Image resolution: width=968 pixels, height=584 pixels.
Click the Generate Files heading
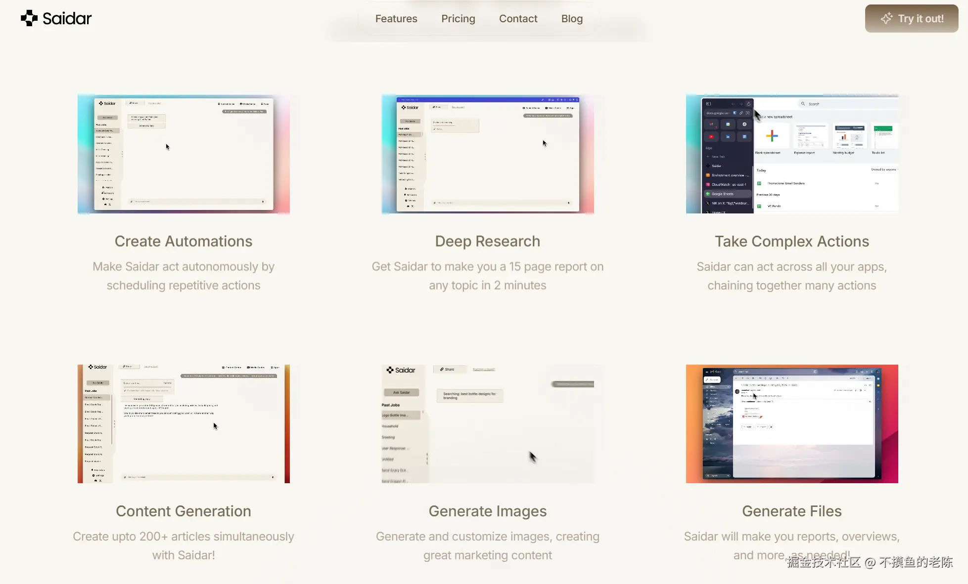tap(791, 511)
